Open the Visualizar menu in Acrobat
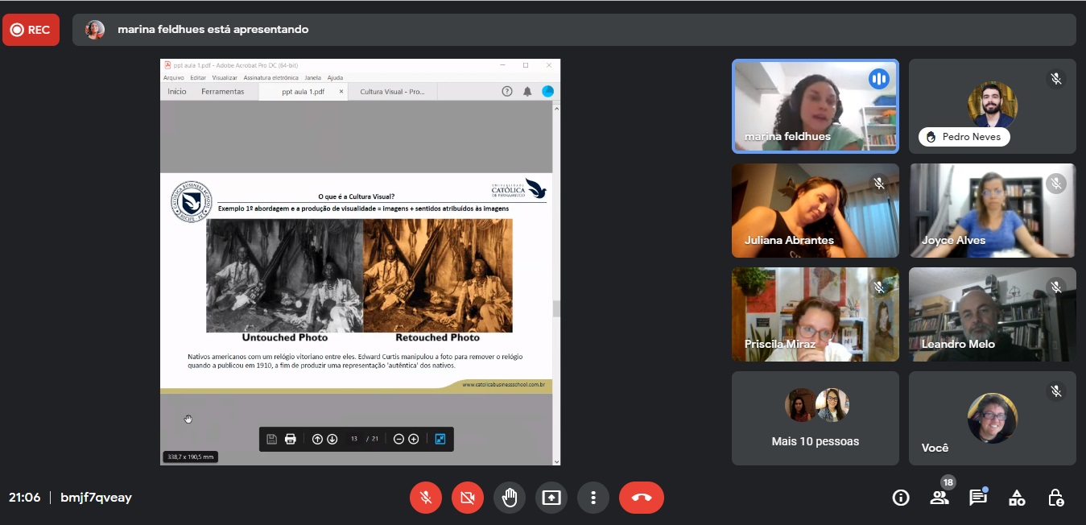1086x525 pixels. coord(225,78)
